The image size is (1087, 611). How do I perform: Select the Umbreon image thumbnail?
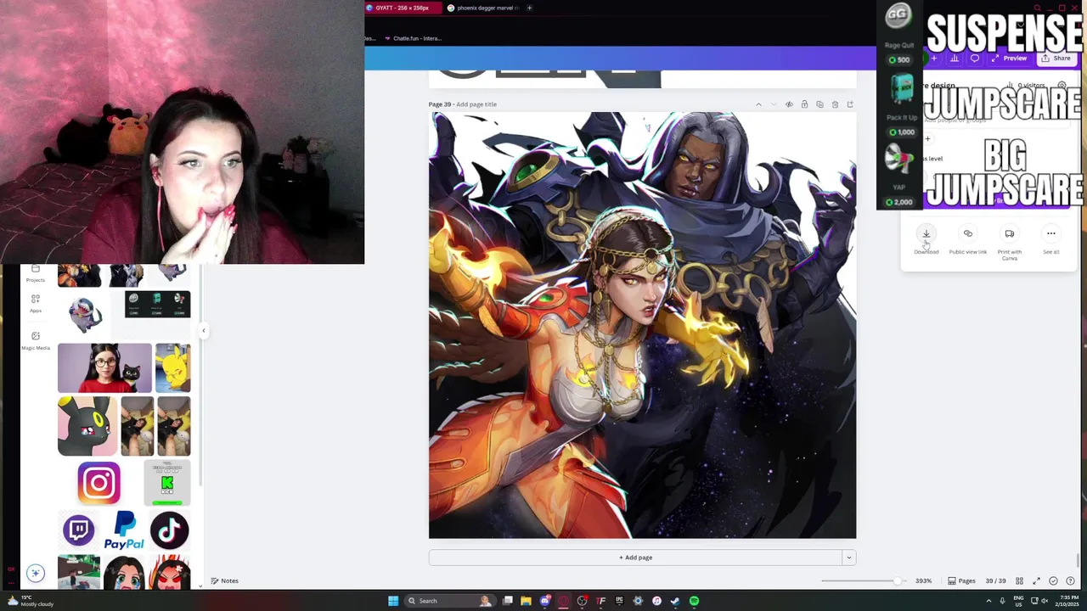click(x=87, y=426)
